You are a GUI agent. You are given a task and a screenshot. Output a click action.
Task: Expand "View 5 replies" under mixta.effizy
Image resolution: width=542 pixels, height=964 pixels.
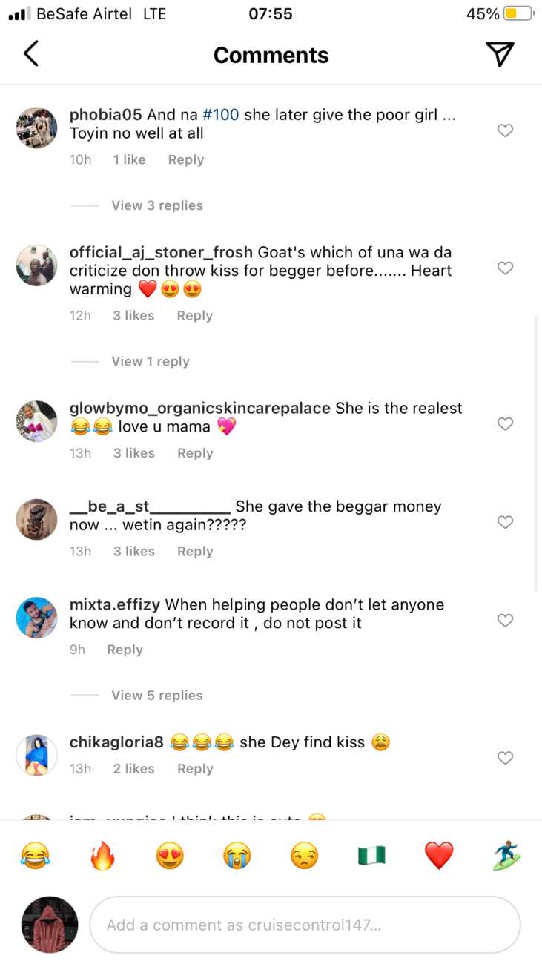click(156, 695)
